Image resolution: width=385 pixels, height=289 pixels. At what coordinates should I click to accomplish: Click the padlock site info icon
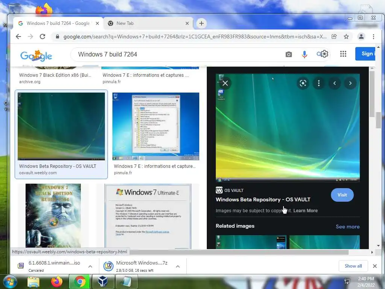click(58, 37)
